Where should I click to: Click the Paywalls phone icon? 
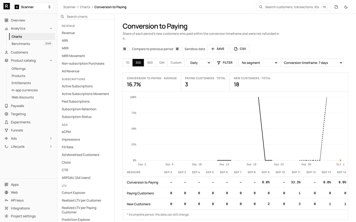[x=6, y=106]
